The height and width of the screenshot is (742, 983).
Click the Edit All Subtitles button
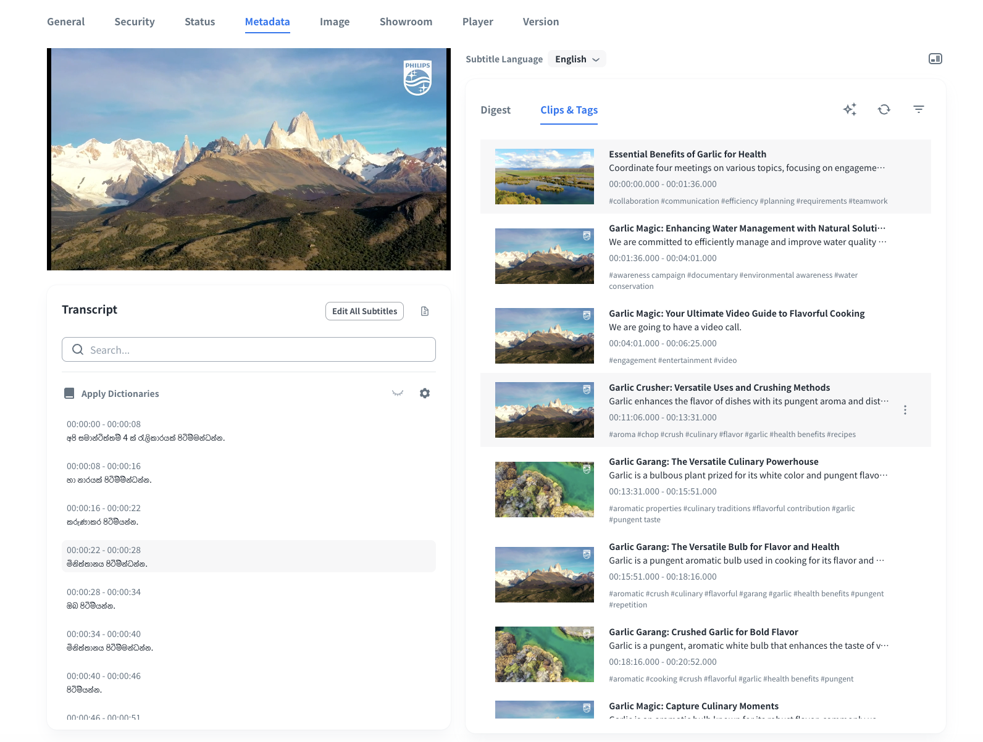364,311
